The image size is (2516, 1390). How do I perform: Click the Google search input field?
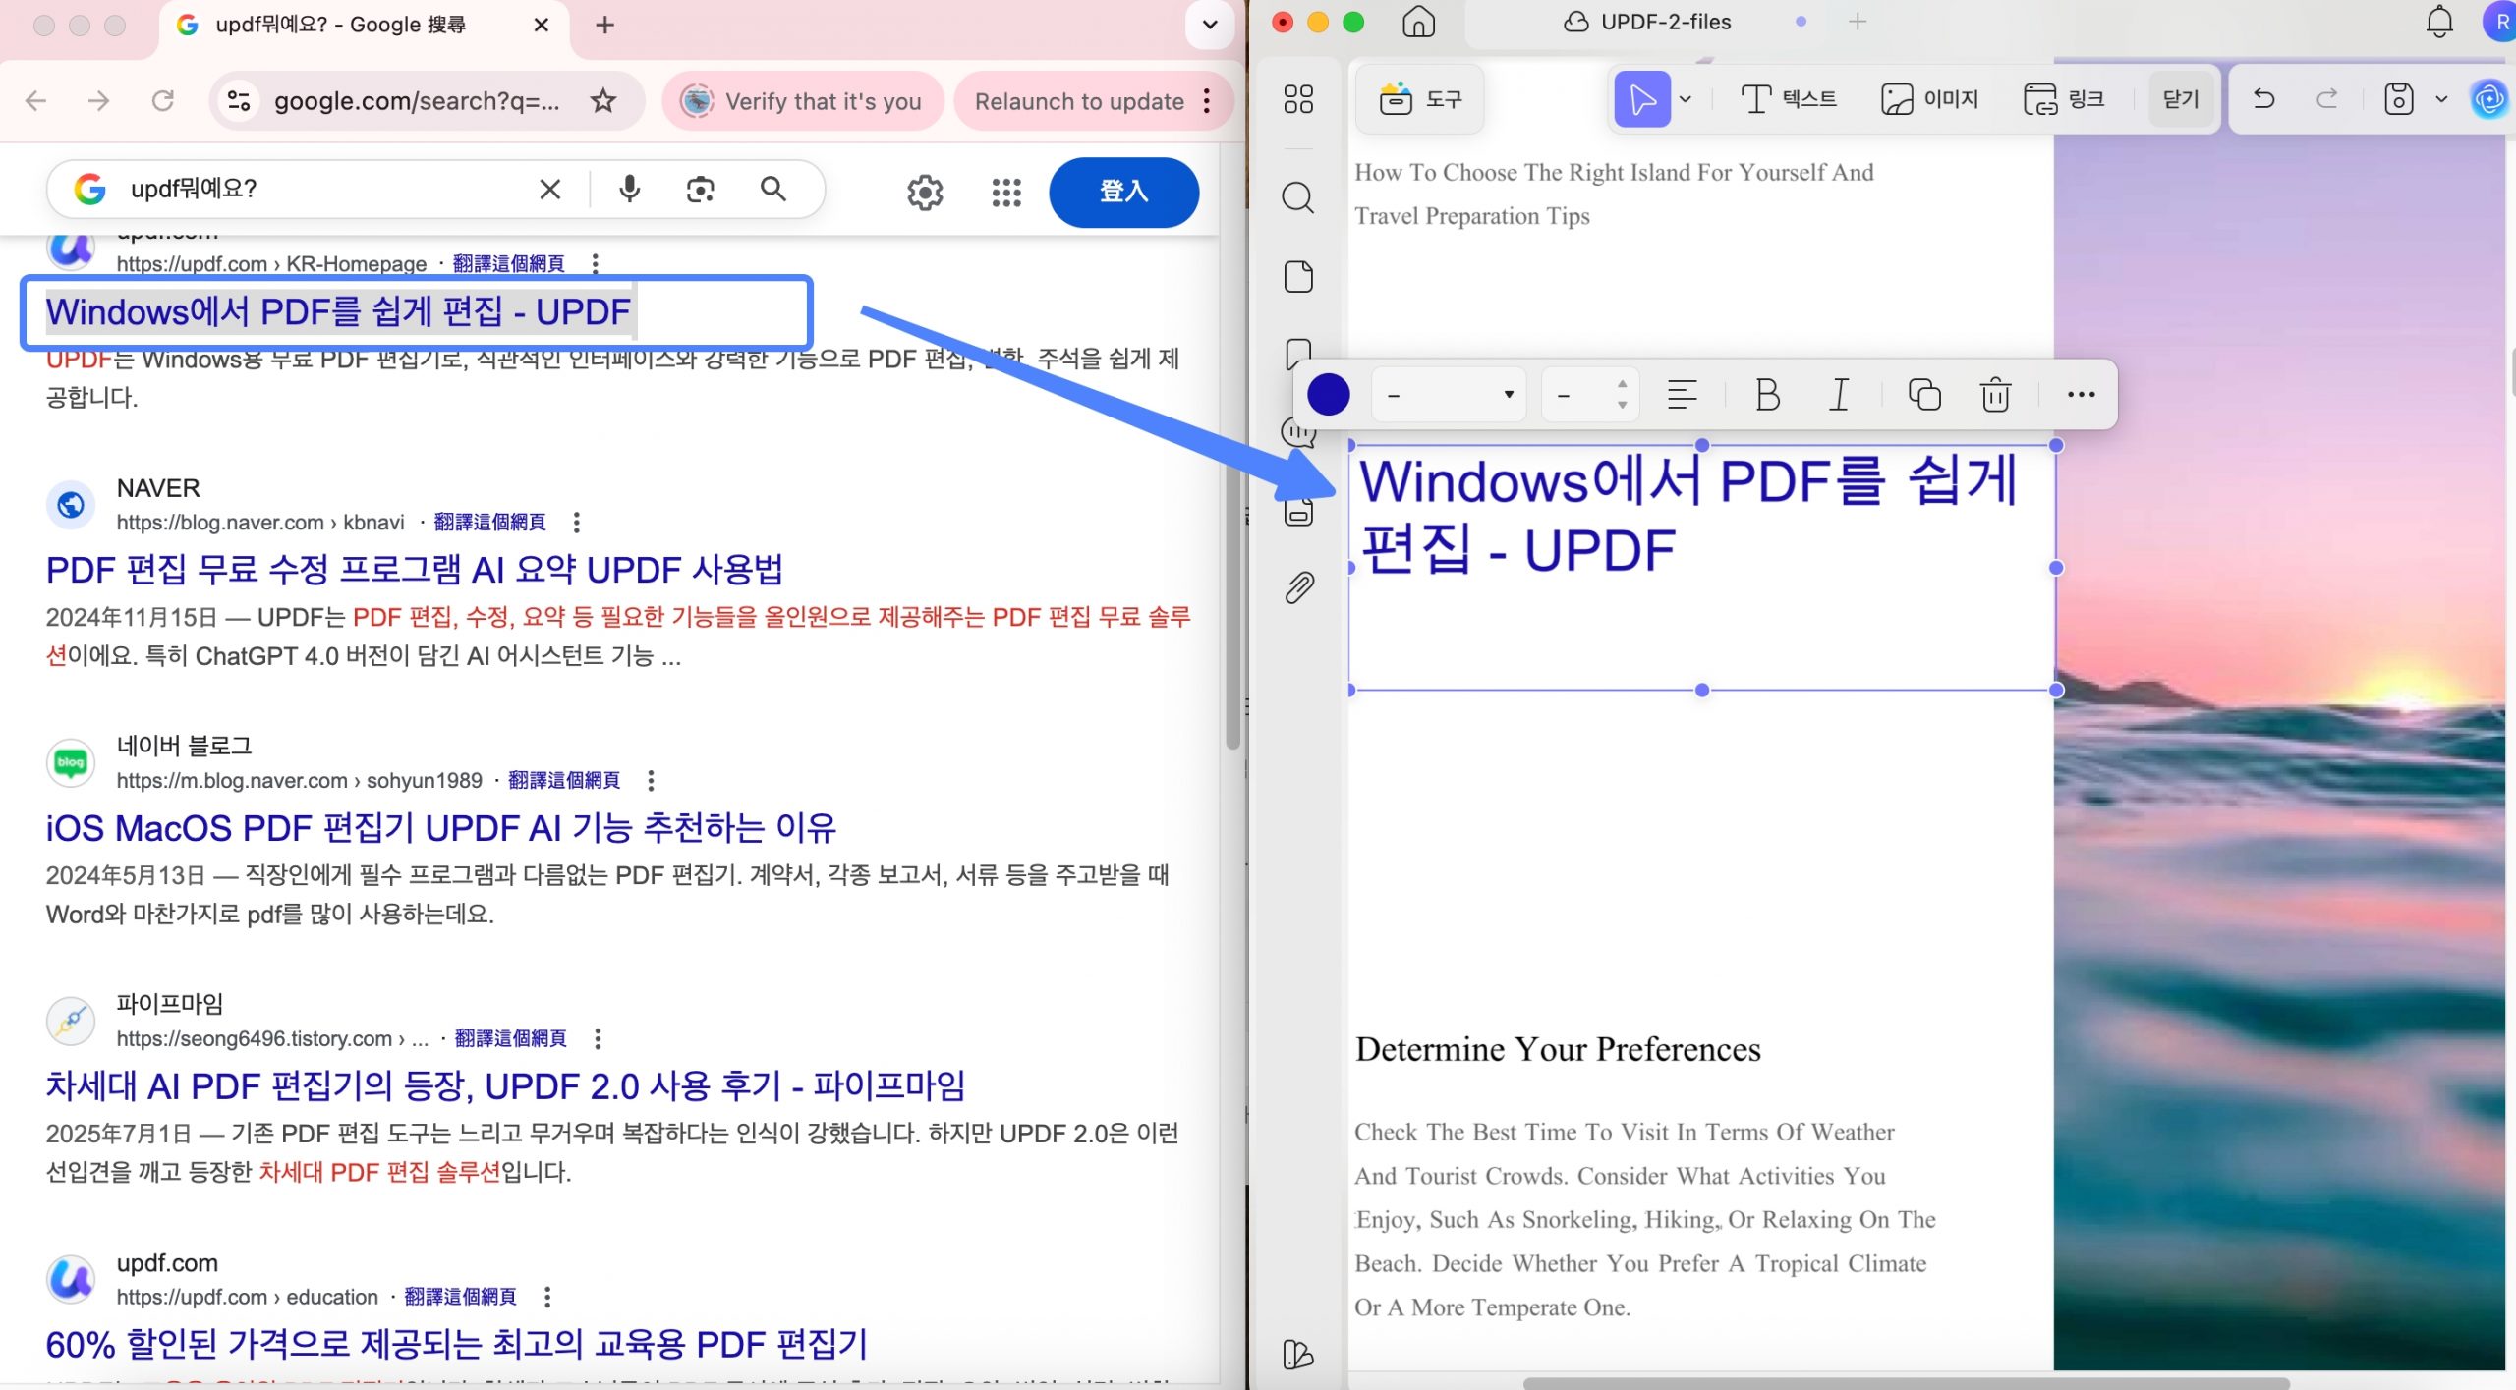[x=328, y=189]
